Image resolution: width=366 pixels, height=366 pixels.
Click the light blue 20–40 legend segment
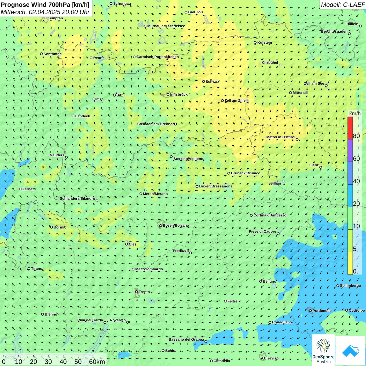pos(350,196)
